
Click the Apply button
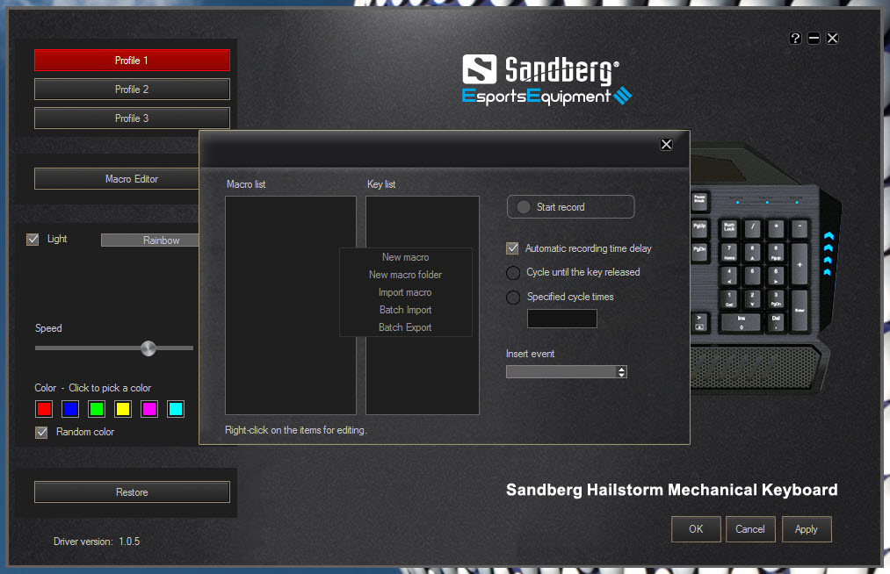(807, 529)
